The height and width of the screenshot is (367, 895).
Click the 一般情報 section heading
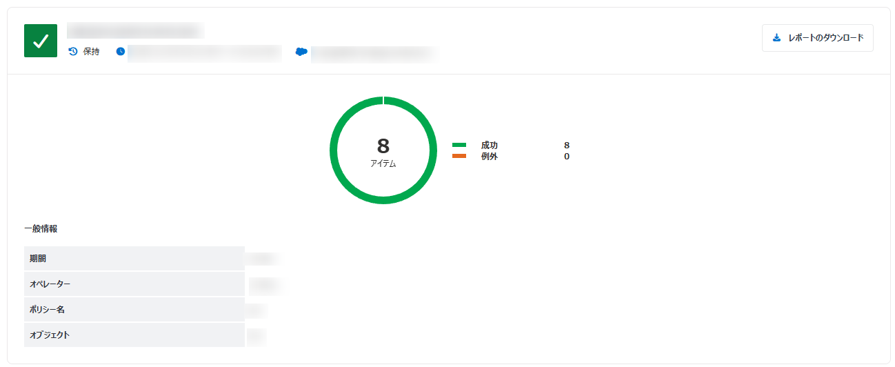(x=41, y=228)
